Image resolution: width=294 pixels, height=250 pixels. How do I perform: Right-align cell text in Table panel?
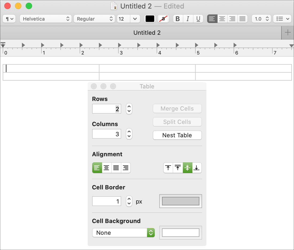click(x=126, y=168)
